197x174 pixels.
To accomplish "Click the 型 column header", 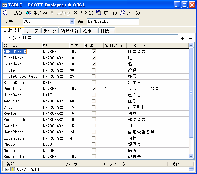I will click(56, 46).
